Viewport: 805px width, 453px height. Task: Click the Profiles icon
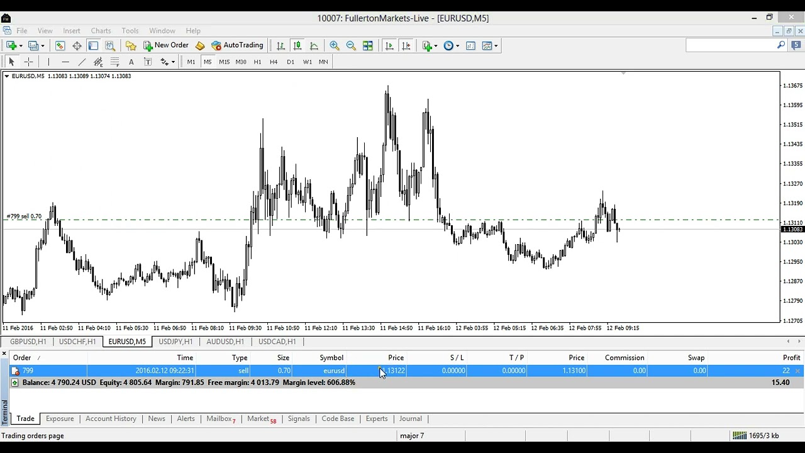pyautogui.click(x=33, y=45)
